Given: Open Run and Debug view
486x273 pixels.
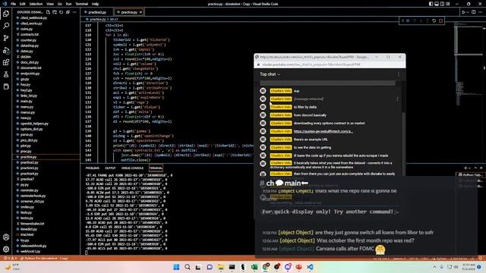Looking at the screenshot, I should 6,50.
